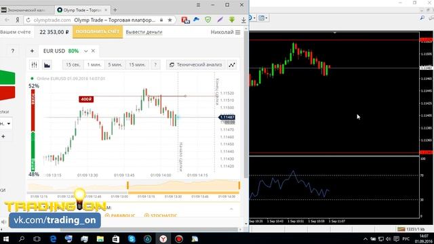Go back in the browser
The image size is (434, 244).
(x=7, y=20)
